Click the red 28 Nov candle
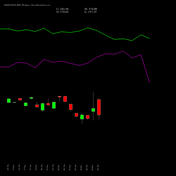 point(76,115)
